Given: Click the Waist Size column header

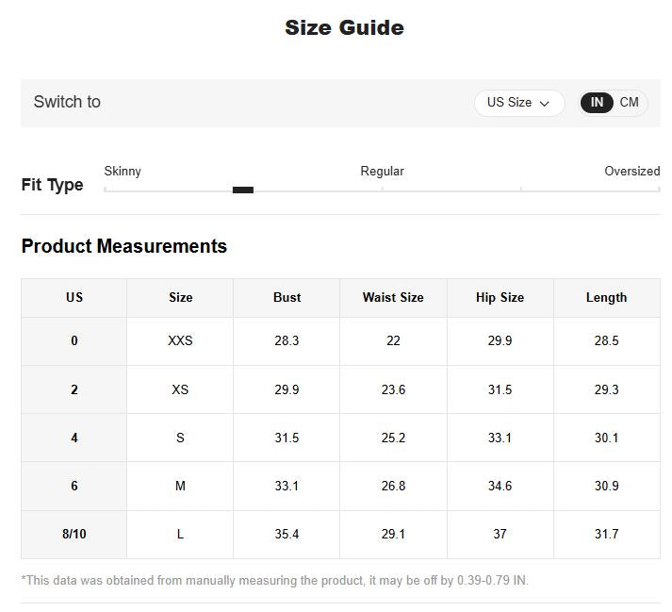Looking at the screenshot, I should (393, 297).
